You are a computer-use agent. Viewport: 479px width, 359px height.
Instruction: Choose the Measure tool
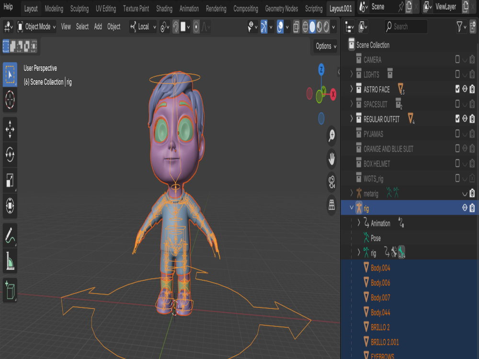10,261
